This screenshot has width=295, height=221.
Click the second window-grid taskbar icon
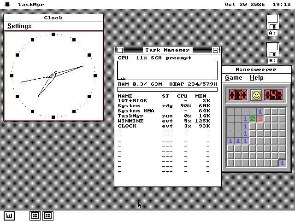coord(48,215)
